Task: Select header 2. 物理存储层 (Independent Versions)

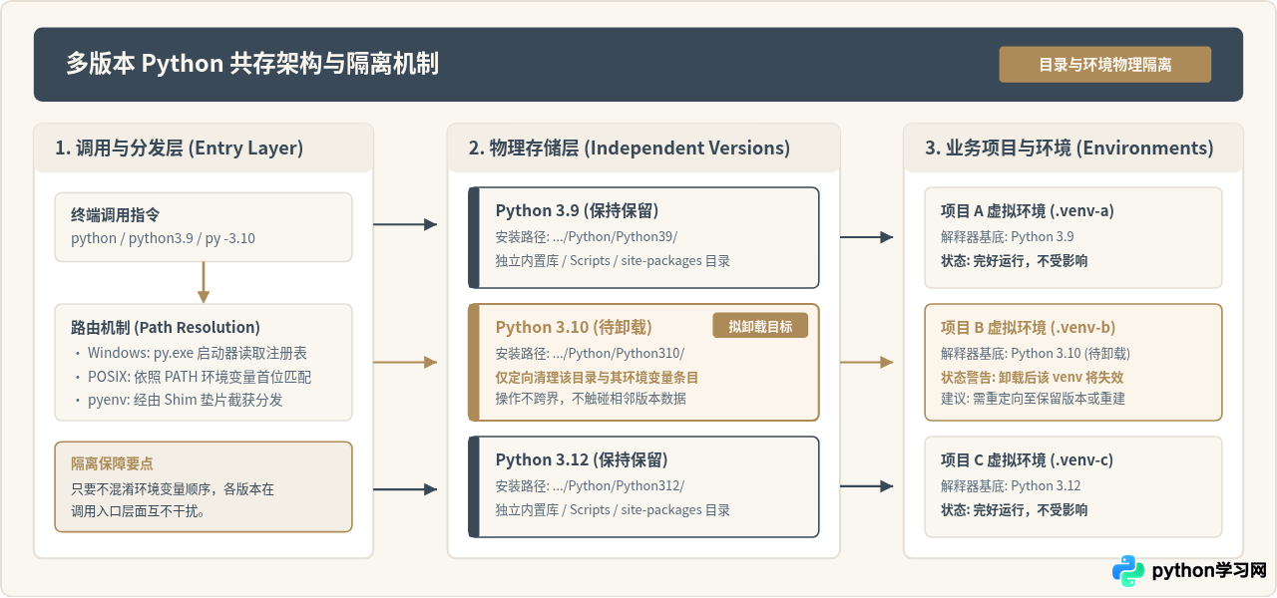Action: click(x=630, y=149)
